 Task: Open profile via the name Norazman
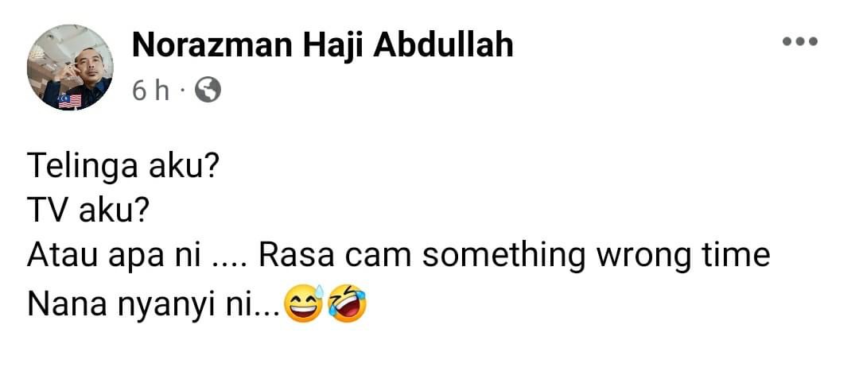(x=212, y=46)
